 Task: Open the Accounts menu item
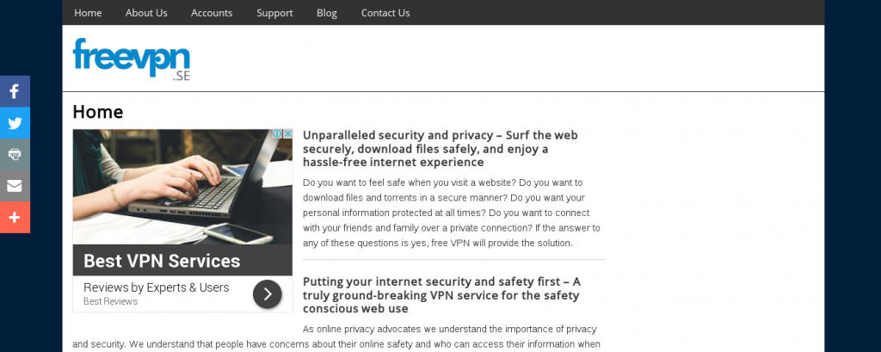(x=212, y=13)
